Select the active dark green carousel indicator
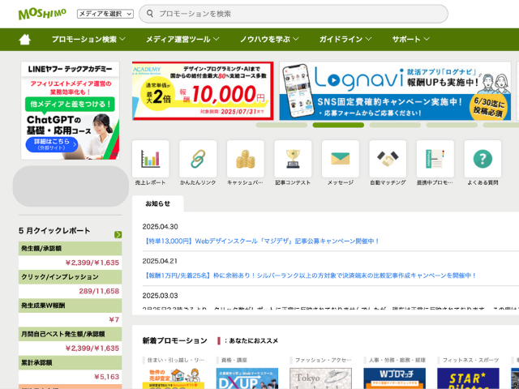The image size is (519, 389). click(338, 125)
